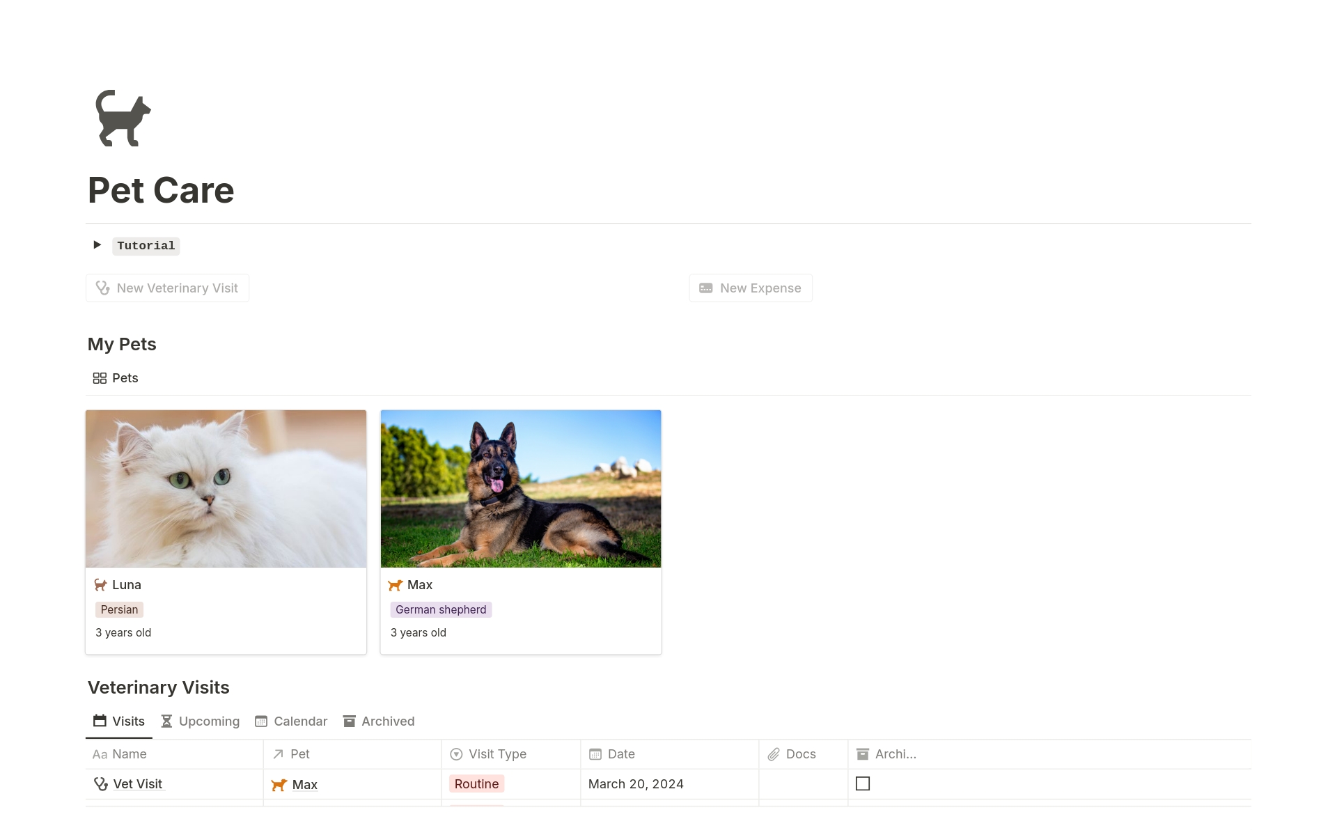Expand the Tutorial toggle section
This screenshot has width=1337, height=835.
coord(97,244)
